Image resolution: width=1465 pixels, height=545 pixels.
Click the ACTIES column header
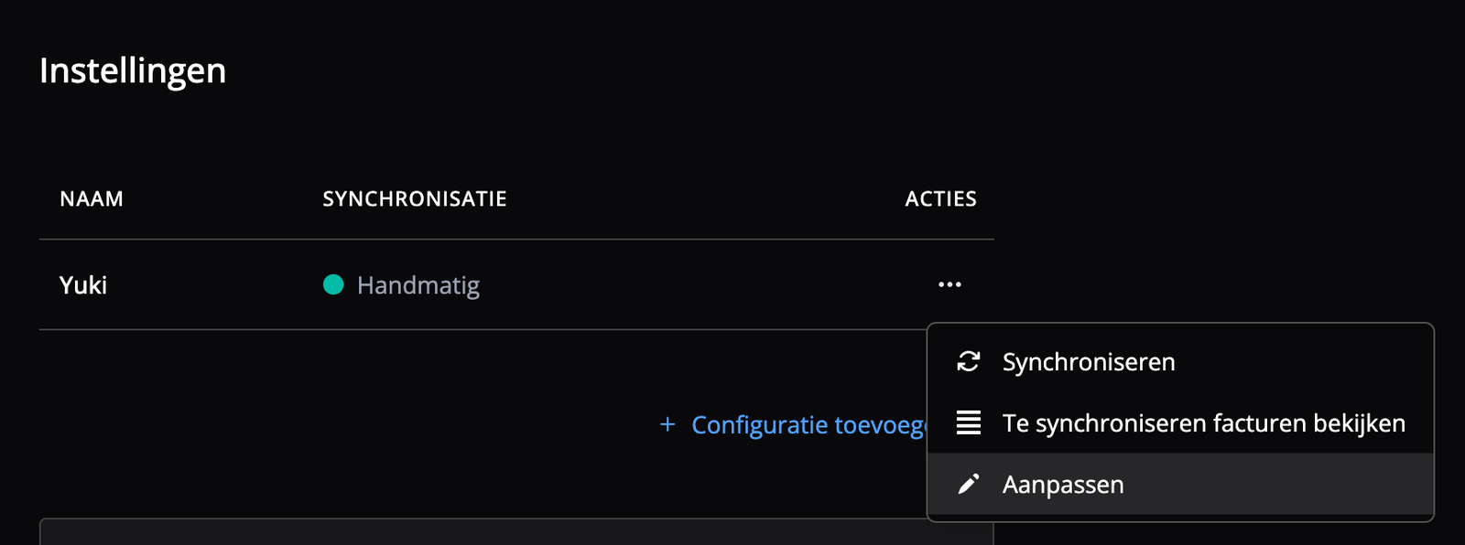point(940,198)
